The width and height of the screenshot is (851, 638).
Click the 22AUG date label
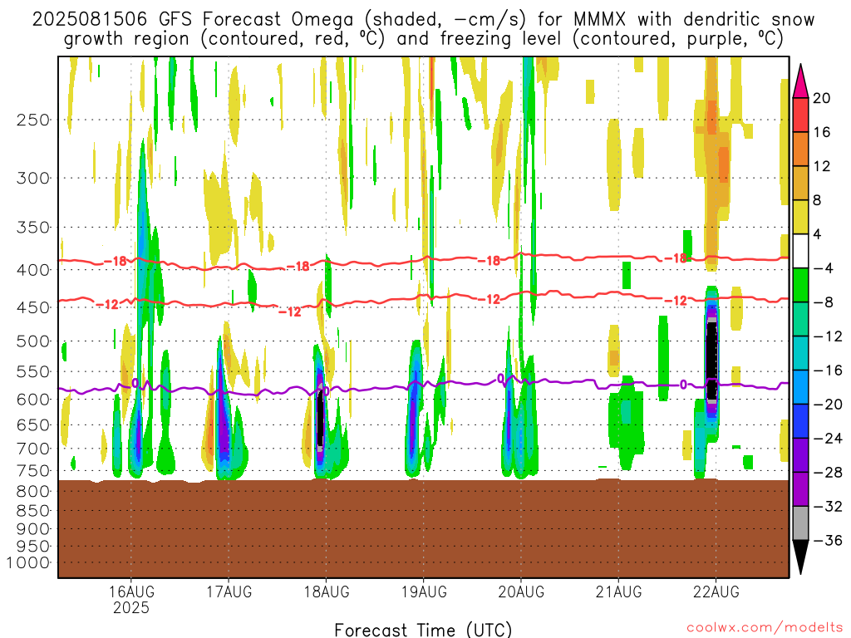716,591
